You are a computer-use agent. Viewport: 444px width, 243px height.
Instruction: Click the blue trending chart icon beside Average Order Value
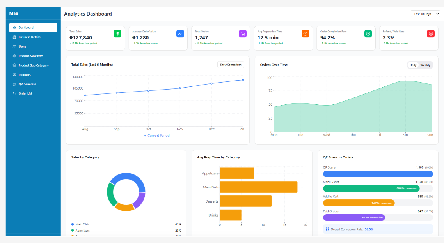[180, 33]
